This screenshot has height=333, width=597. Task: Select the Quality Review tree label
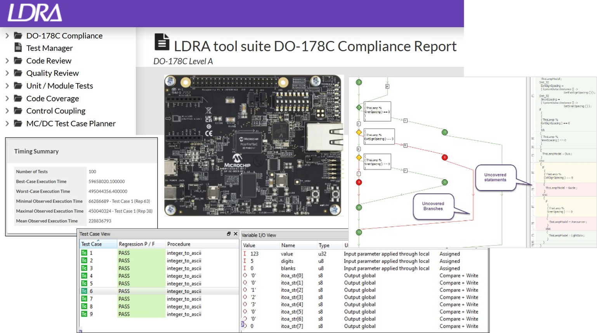(x=52, y=73)
